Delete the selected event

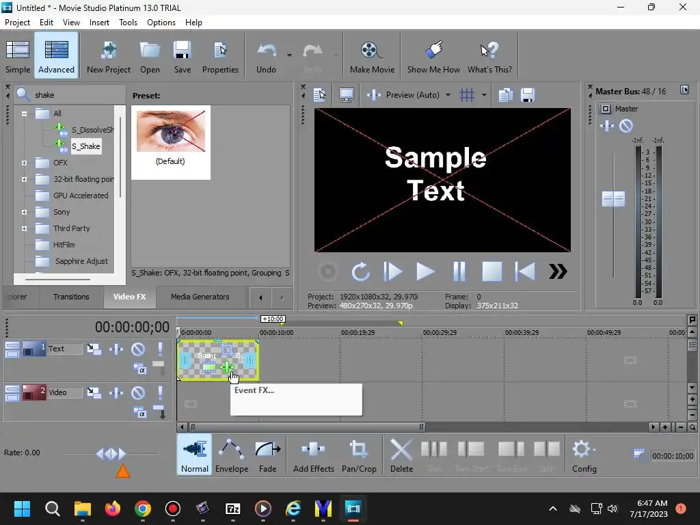pos(401,455)
